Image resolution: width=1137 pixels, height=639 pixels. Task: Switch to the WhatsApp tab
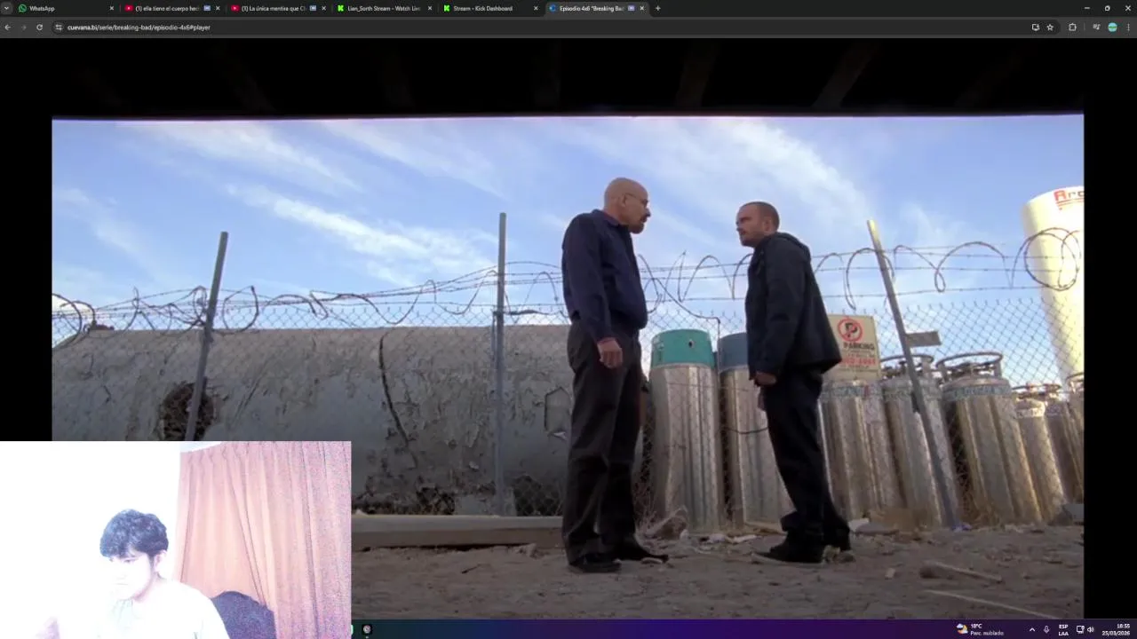(x=67, y=8)
